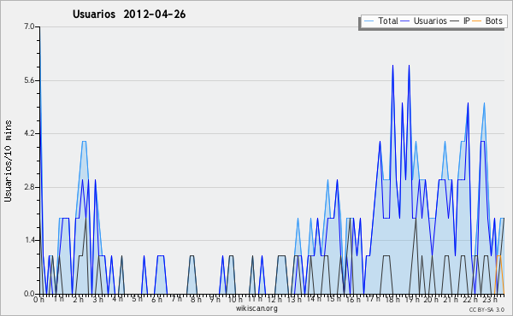Click the '0 h' x-axis label

[39, 300]
